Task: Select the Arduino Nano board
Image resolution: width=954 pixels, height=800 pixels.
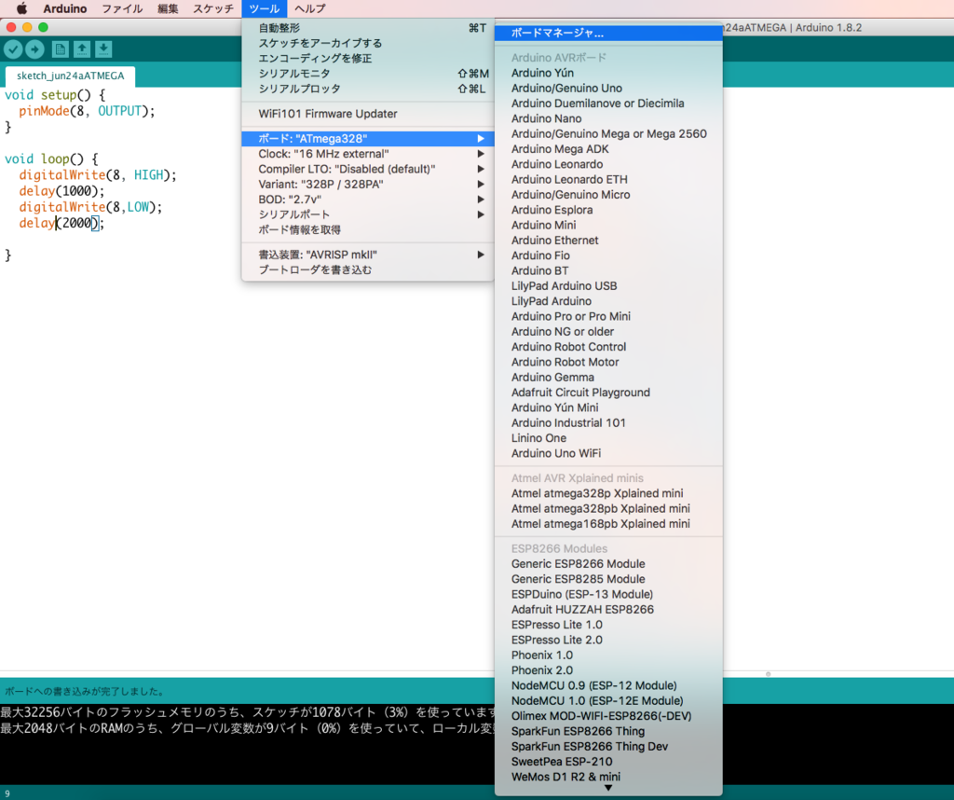Action: [x=608, y=118]
